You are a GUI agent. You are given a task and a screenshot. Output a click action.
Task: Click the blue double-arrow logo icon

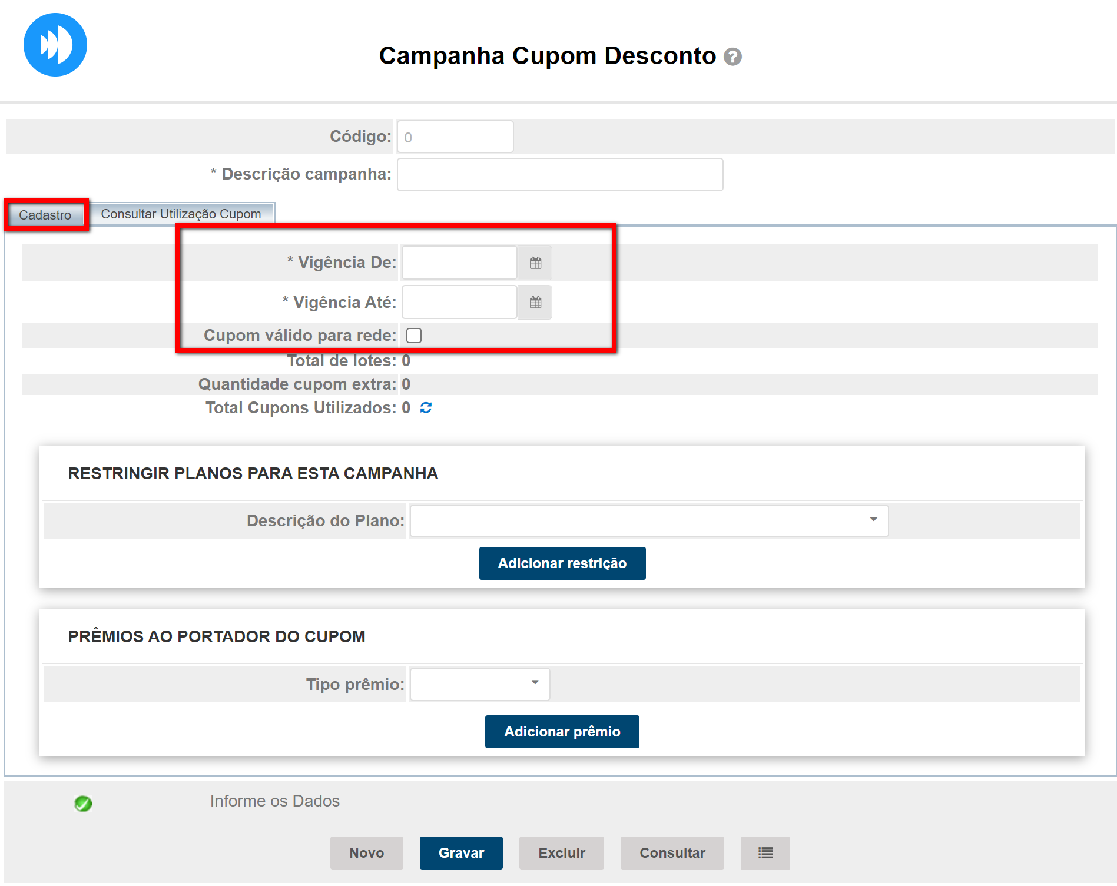click(55, 45)
